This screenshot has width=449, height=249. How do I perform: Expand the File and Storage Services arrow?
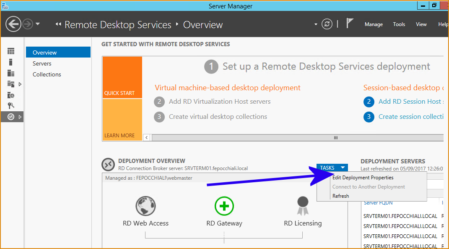pos(20,84)
